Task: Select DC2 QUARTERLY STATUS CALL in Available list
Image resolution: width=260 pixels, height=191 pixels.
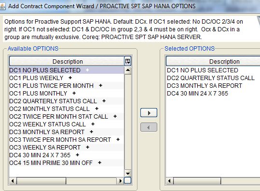Action: coord(67,101)
